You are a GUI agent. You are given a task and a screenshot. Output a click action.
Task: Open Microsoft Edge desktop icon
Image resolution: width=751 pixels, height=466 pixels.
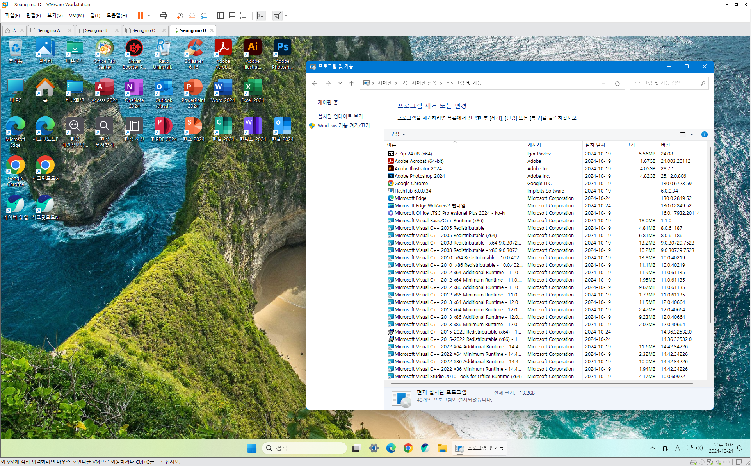point(16,132)
